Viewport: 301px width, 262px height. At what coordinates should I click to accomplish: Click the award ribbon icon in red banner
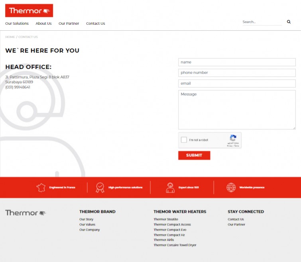pos(100,187)
